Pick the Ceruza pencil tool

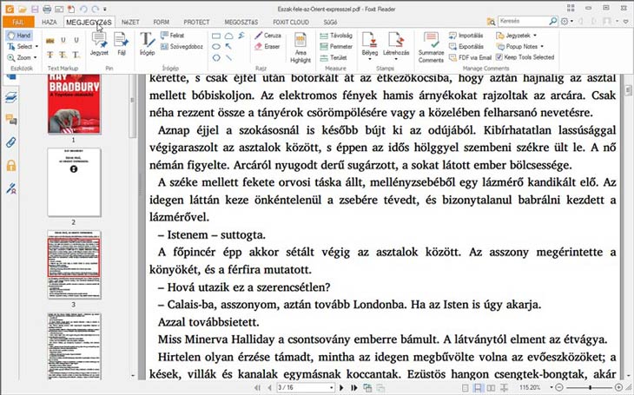pos(267,36)
